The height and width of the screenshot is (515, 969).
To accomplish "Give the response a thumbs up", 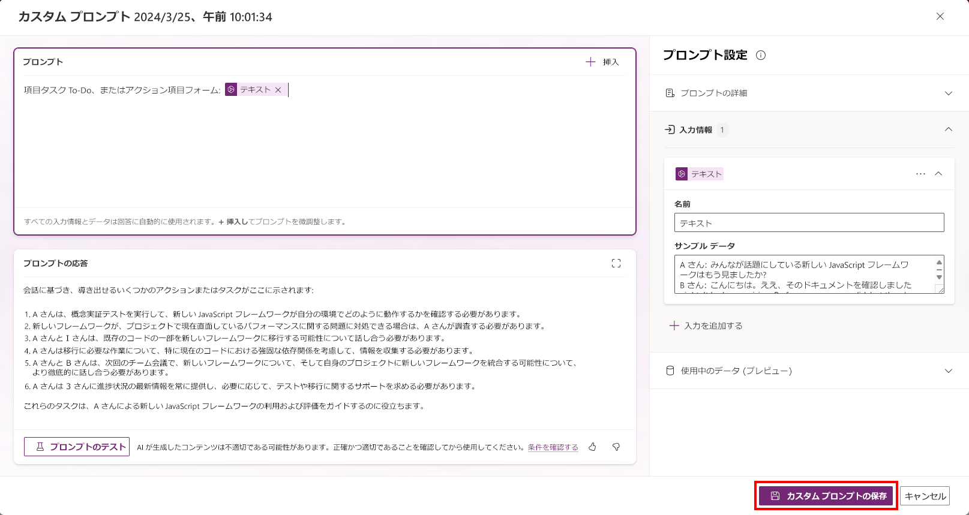I will [592, 447].
